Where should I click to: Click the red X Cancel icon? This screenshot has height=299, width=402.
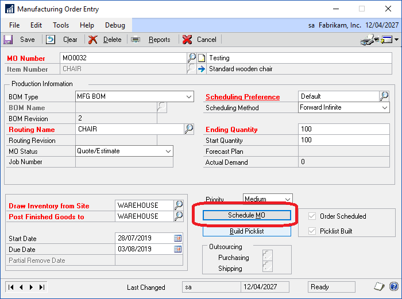[187, 40]
